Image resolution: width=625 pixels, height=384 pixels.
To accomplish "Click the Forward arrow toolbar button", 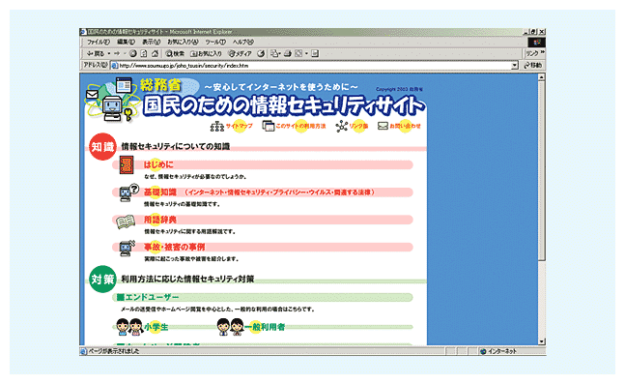I will coord(117,53).
